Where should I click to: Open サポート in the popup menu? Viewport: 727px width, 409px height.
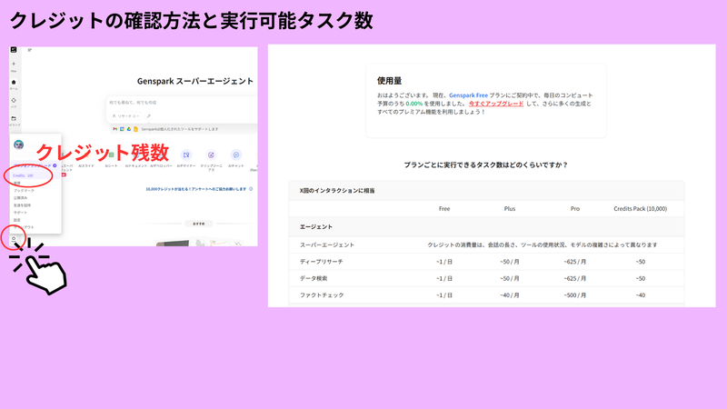click(20, 213)
